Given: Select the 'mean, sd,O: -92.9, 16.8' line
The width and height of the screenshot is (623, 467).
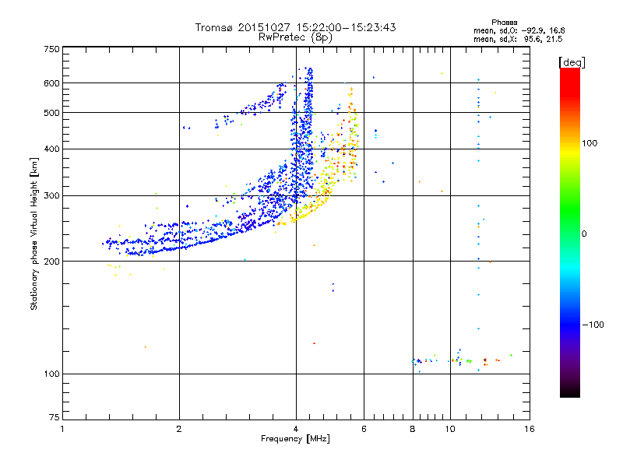Looking at the screenshot, I should point(519,30).
